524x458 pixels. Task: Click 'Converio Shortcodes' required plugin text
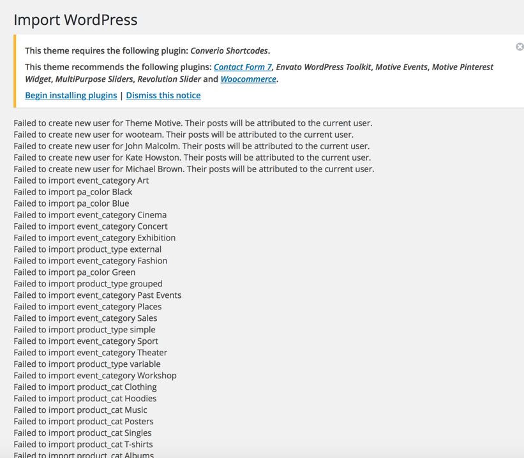point(229,51)
